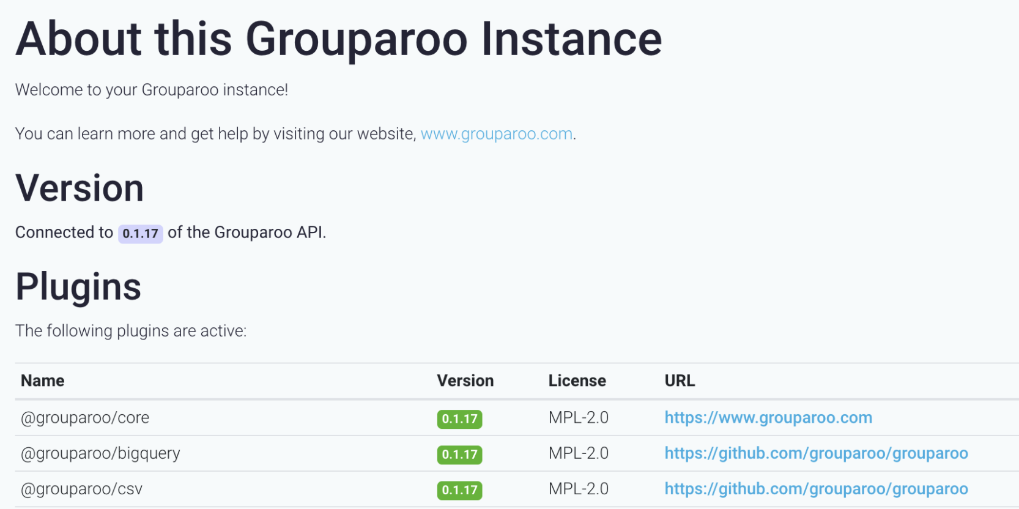Click the Version column header in table
This screenshot has height=509, width=1019.
[x=465, y=381]
